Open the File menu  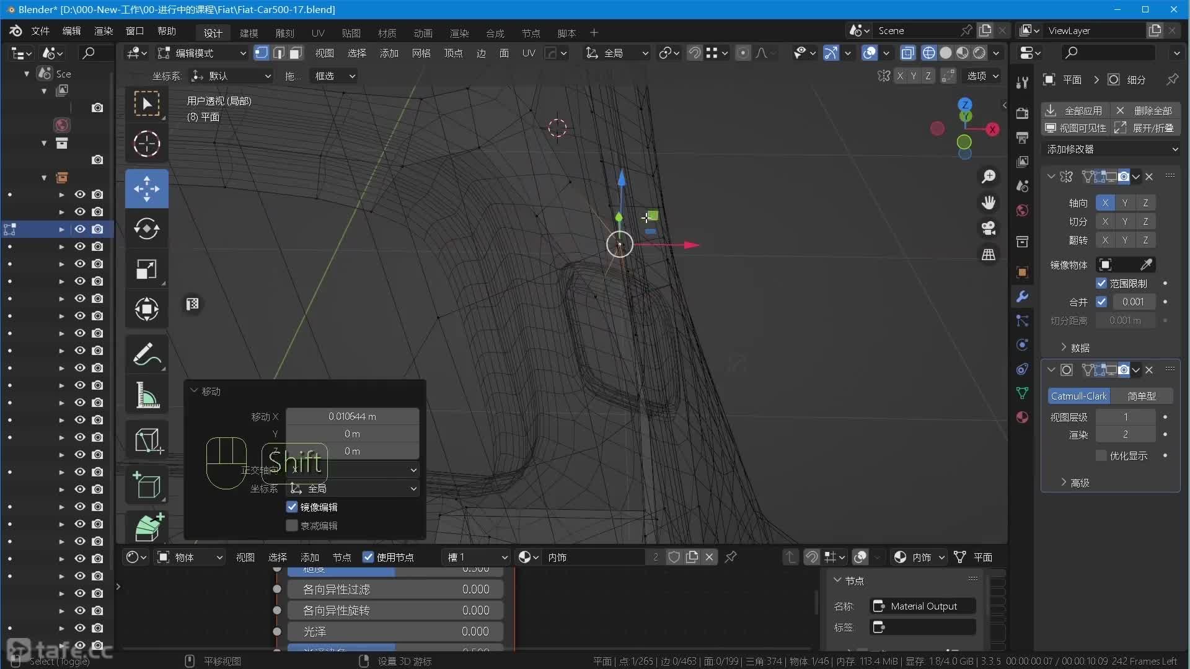[x=40, y=31]
